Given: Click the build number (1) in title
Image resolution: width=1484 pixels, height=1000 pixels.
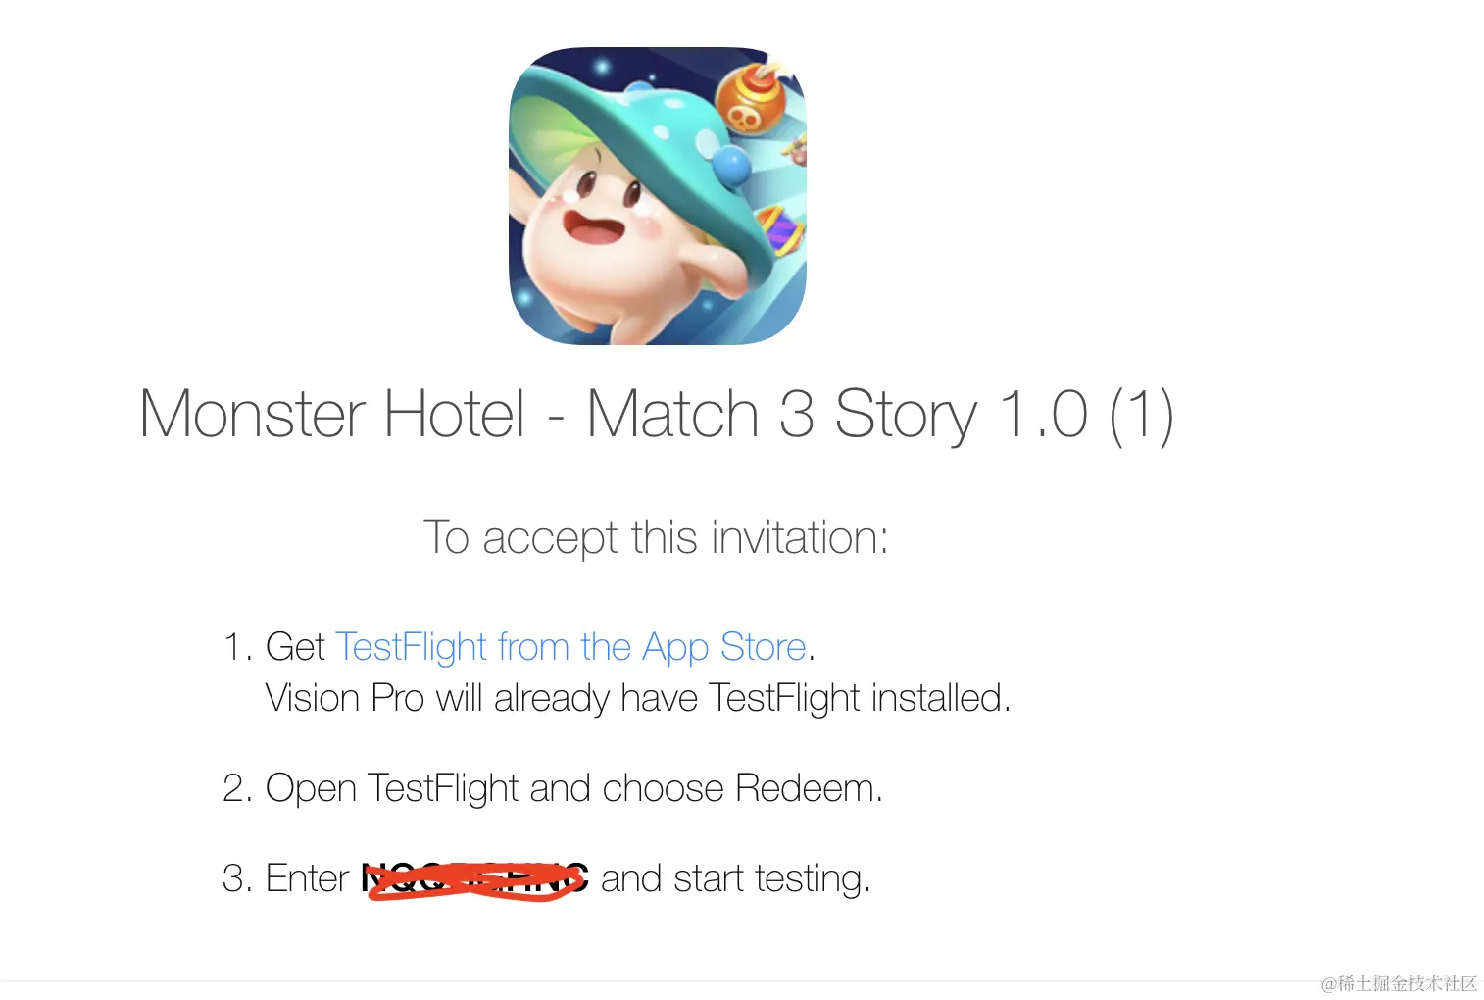Looking at the screenshot, I should 1142,414.
